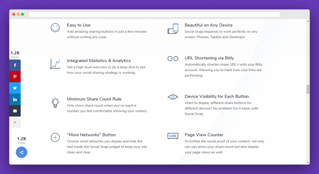Click the text 'screen. Phones, Tablets and Desktops!'

pyautogui.click(x=215, y=37)
